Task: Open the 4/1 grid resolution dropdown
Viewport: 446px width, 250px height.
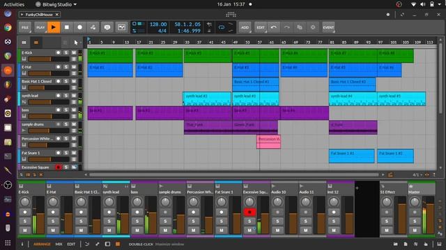Action: click(417, 174)
